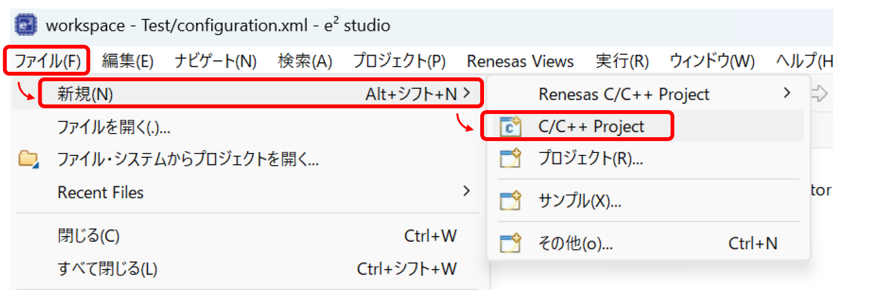Choose C/C++ Project from submenu
The image size is (876, 299).
point(648,127)
